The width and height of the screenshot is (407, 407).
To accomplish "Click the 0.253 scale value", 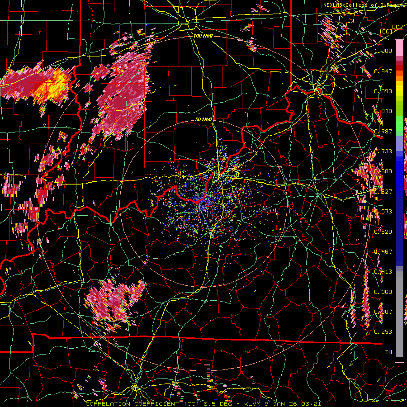I will 383,332.
